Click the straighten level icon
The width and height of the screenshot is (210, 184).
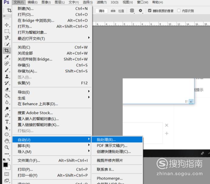coord(113,11)
